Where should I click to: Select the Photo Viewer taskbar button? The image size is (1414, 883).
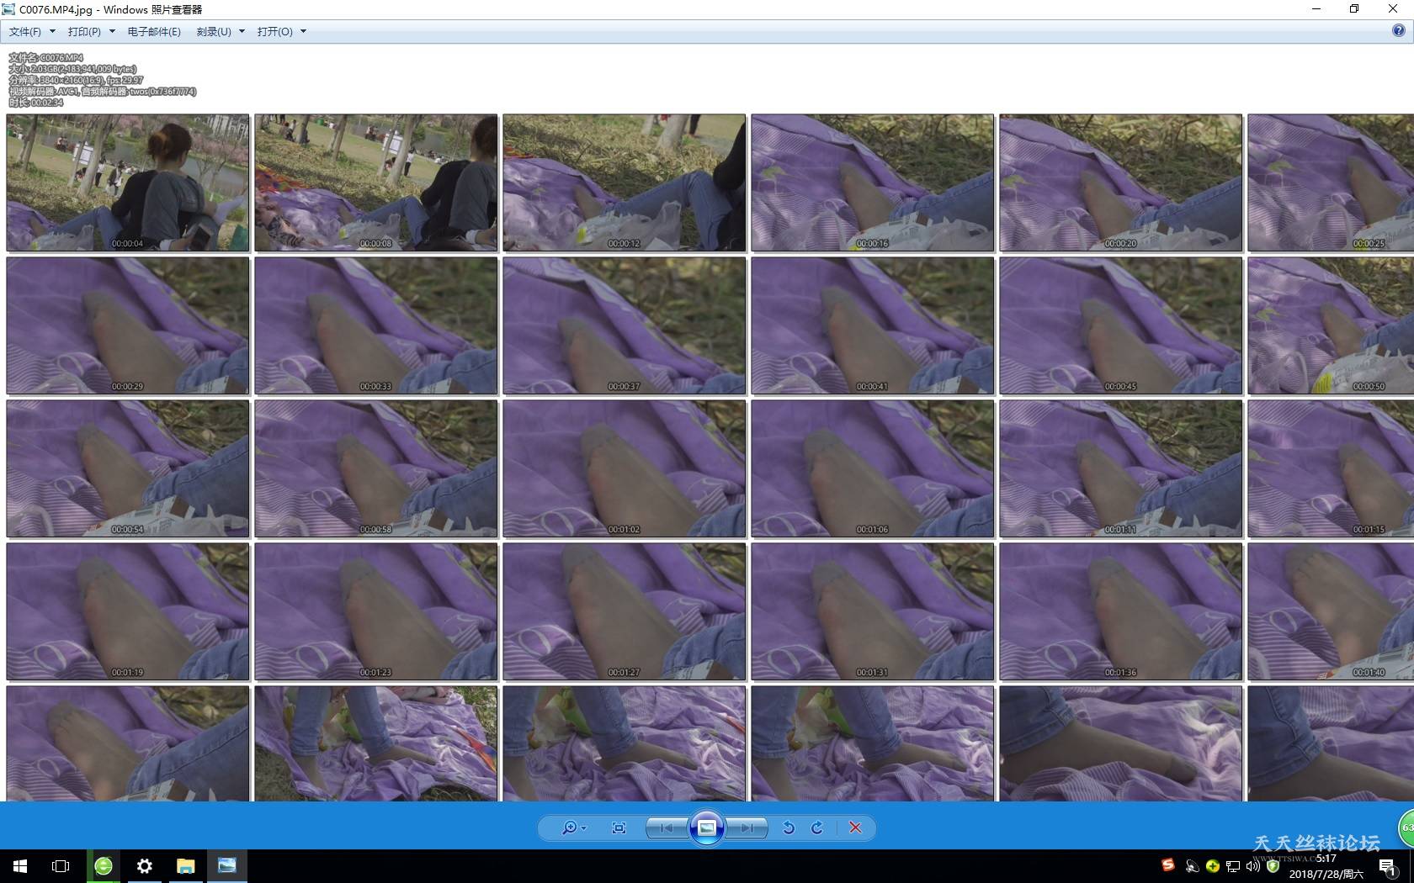[227, 866]
